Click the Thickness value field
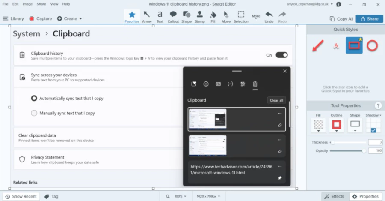385x201 pixels. tap(375, 142)
